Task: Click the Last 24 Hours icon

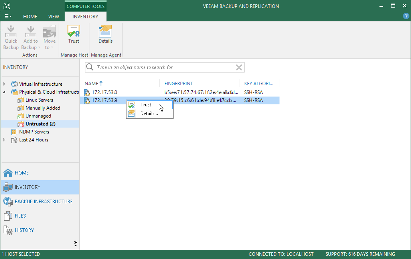Action: 14,140
